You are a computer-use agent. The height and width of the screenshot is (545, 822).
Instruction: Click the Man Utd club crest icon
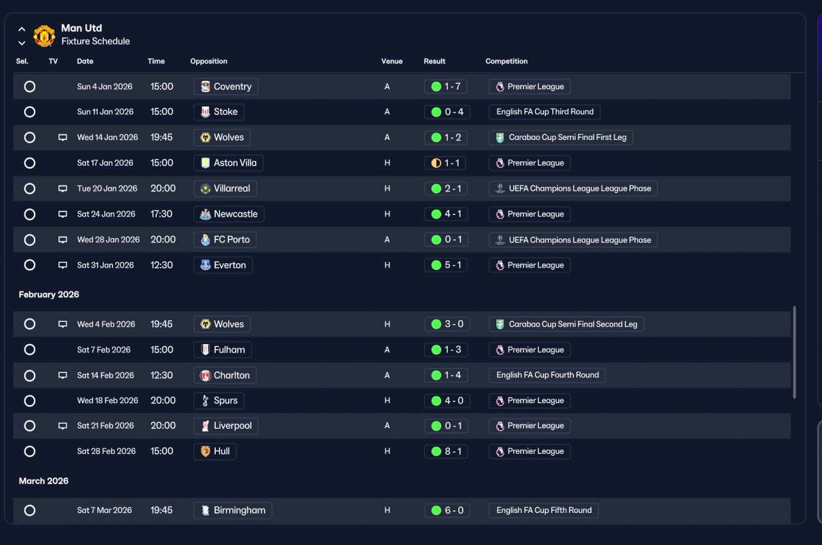click(44, 36)
